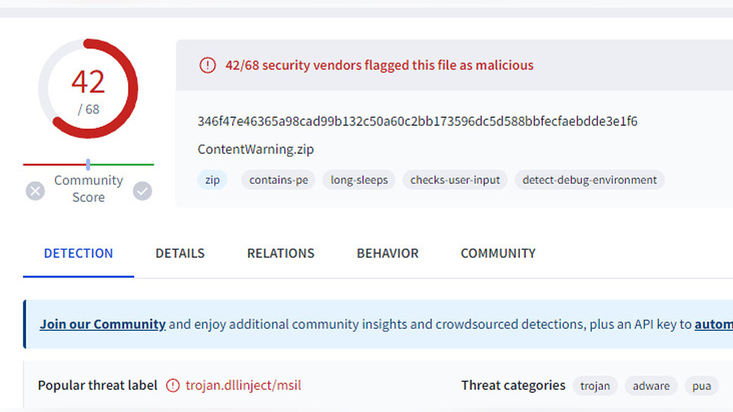Click the contains-pe tag
Viewport: 733px width, 412px height.
tap(279, 180)
